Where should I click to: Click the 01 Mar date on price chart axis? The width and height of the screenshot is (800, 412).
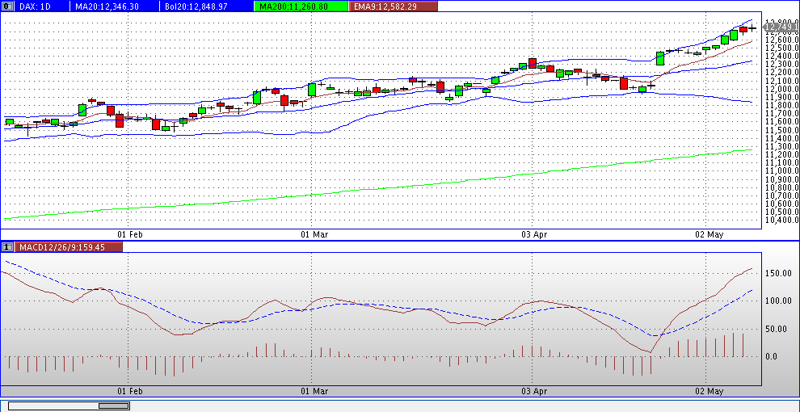coord(314,234)
